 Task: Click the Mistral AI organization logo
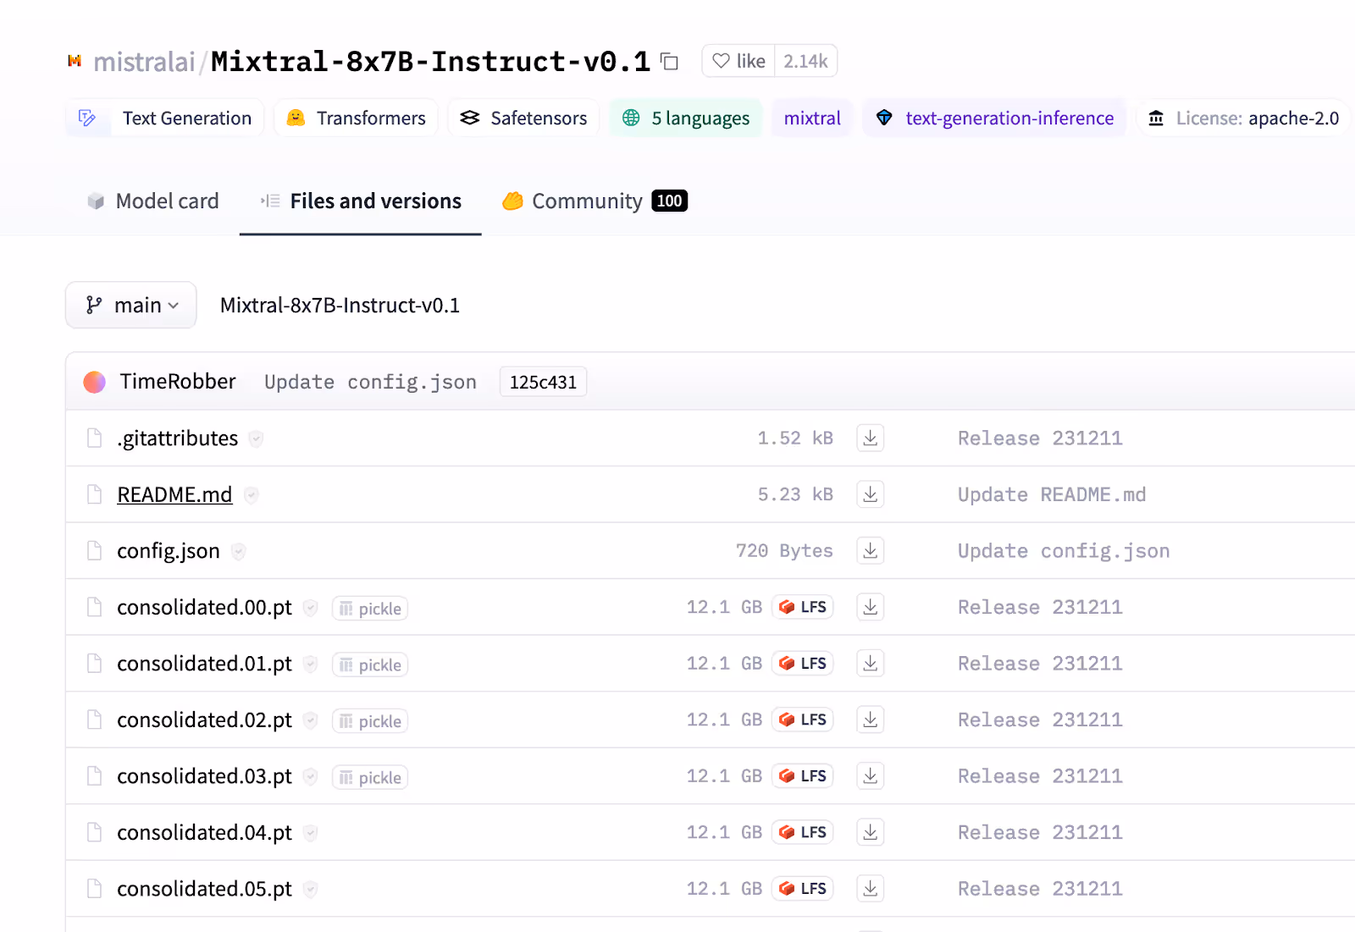(75, 61)
